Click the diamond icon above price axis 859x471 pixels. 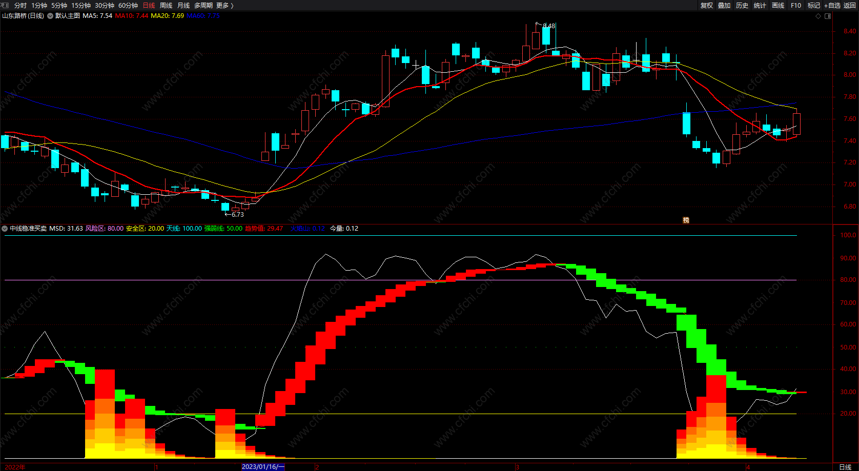tap(818, 16)
